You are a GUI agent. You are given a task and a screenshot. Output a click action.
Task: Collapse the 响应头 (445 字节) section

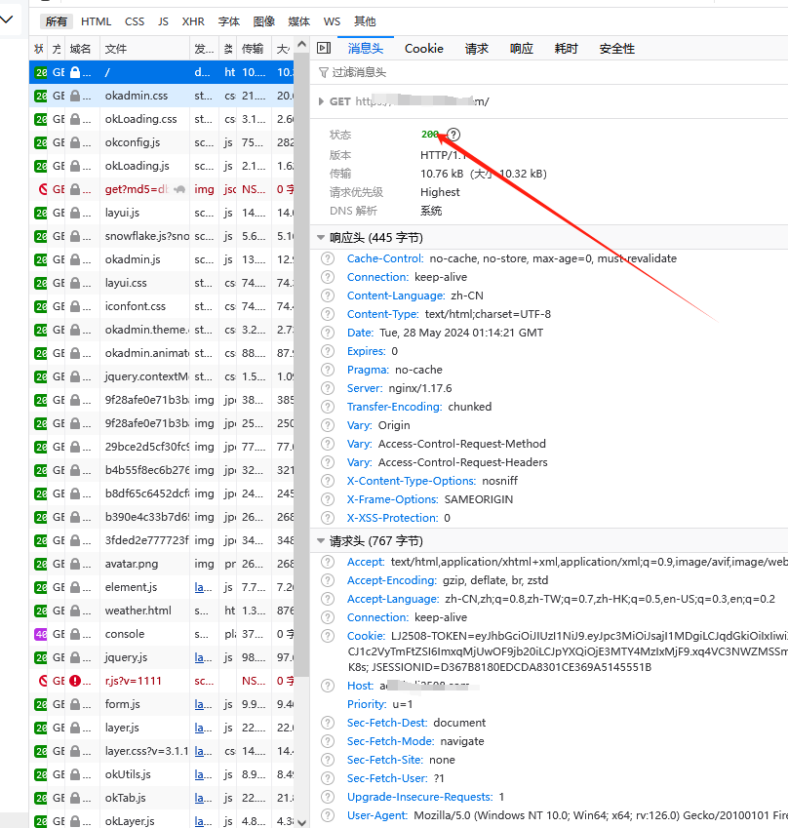pyautogui.click(x=321, y=238)
